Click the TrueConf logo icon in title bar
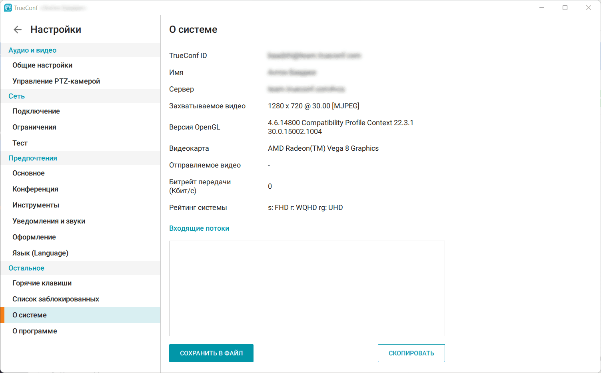Image resolution: width=601 pixels, height=373 pixels. [8, 8]
